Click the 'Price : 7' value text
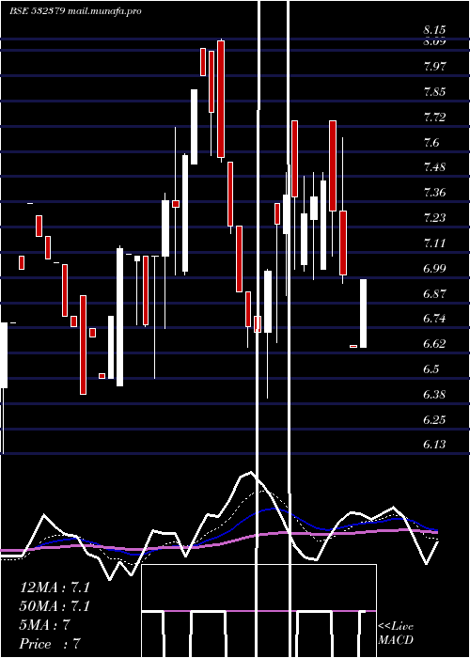 (x=50, y=644)
